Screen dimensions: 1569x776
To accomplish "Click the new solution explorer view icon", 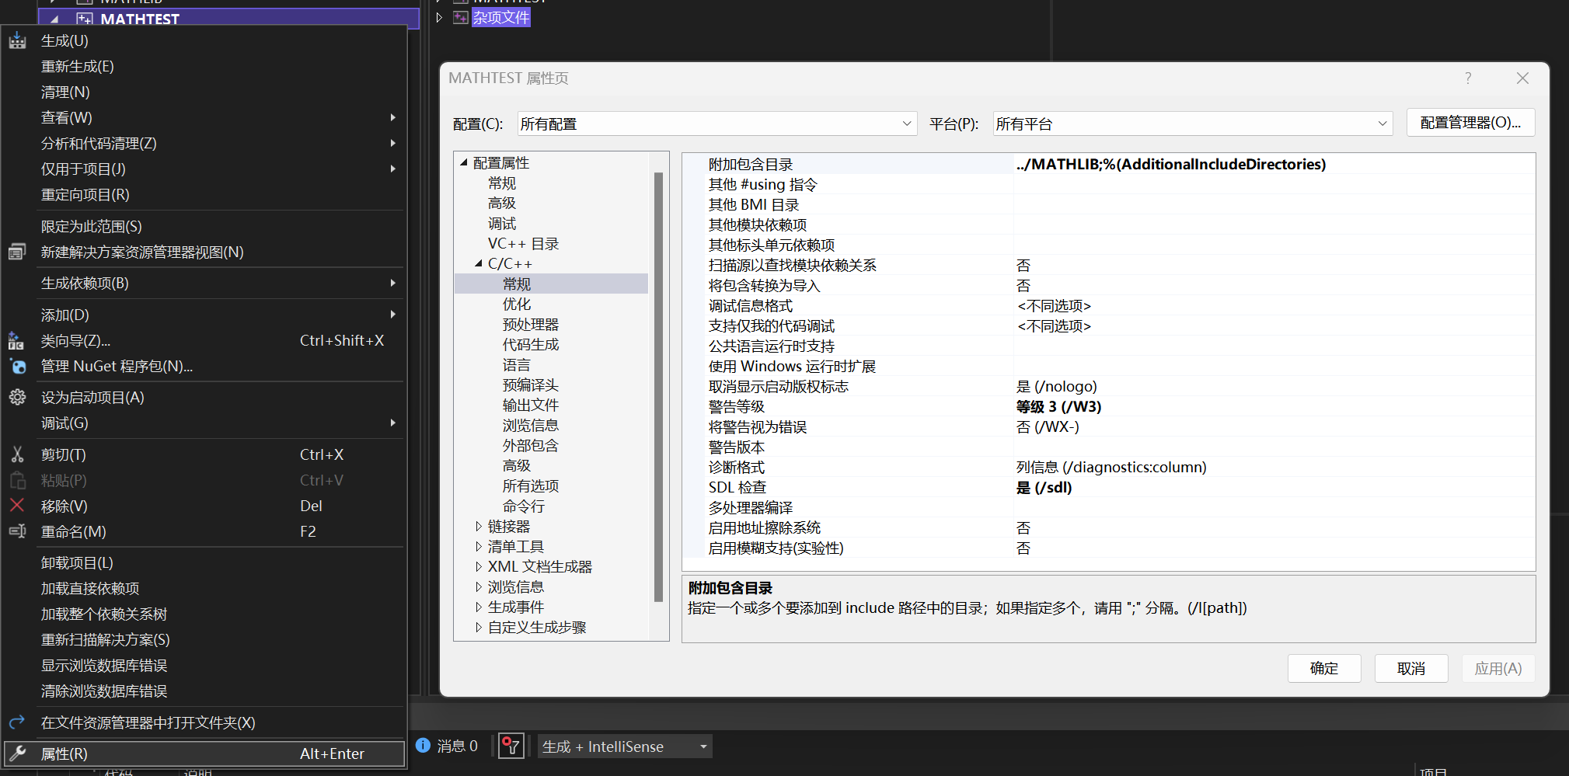I will (17, 252).
